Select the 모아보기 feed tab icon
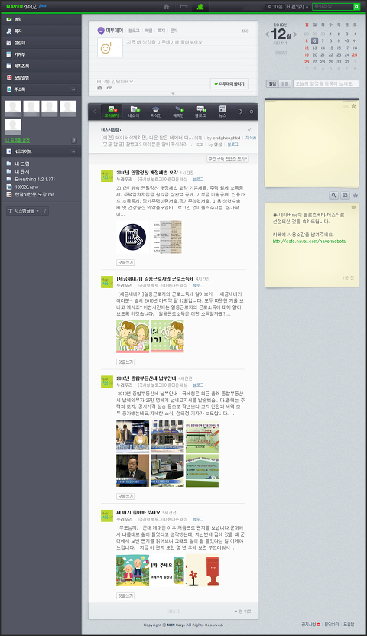Image resolution: width=367 pixels, height=636 pixels. (112, 112)
